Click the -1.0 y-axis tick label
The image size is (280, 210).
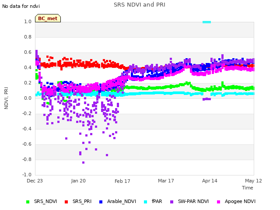pyautogui.click(x=27, y=175)
